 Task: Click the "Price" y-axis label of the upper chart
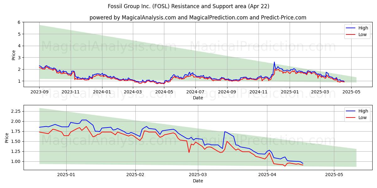click(14, 55)
